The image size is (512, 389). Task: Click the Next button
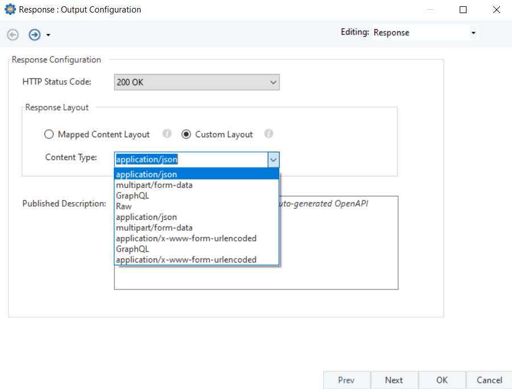click(x=394, y=380)
